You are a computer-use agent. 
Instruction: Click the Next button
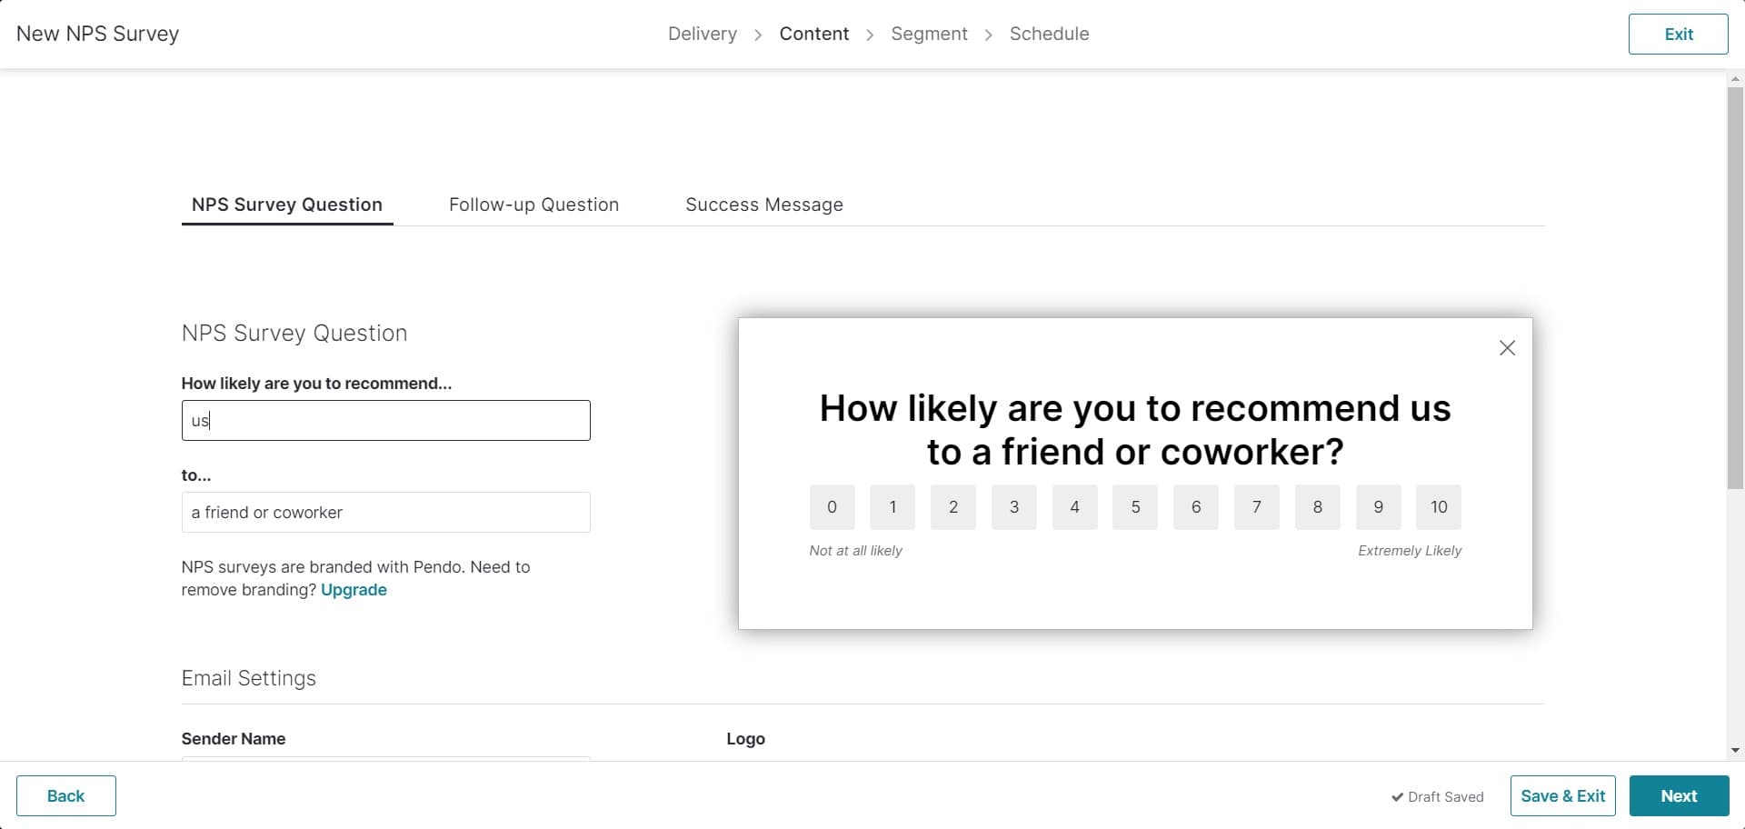point(1678,795)
